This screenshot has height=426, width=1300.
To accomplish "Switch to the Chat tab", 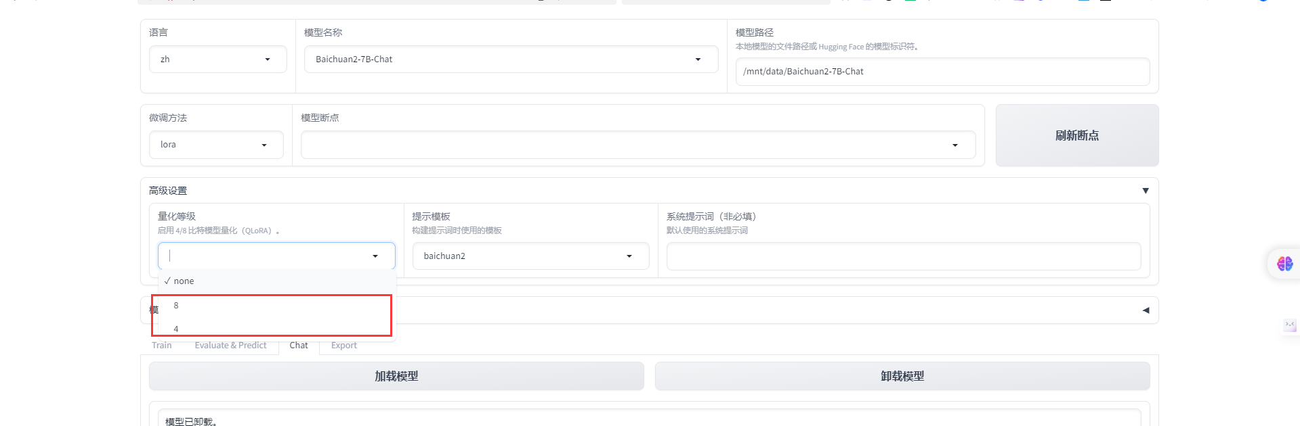I will 298,346.
